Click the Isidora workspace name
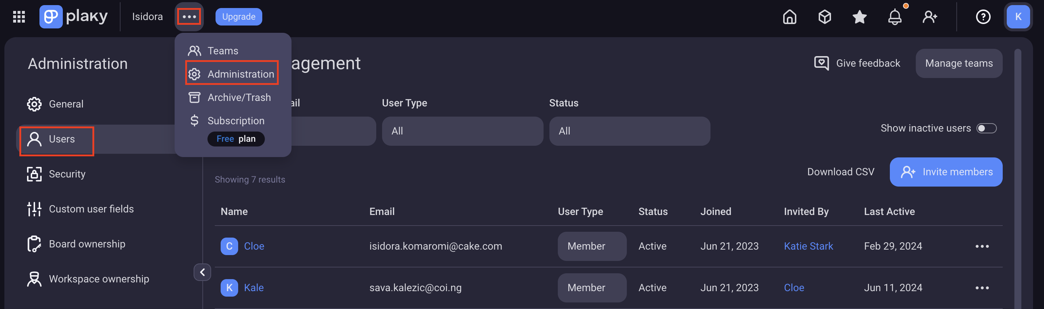Viewport: 1044px width, 309px height. tap(148, 17)
